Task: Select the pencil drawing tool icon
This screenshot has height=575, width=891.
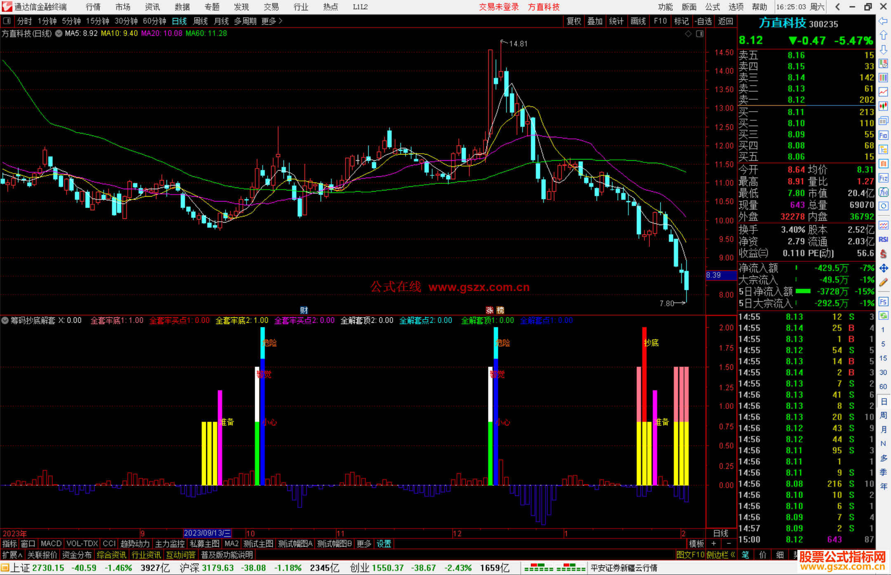Action: coord(883,282)
